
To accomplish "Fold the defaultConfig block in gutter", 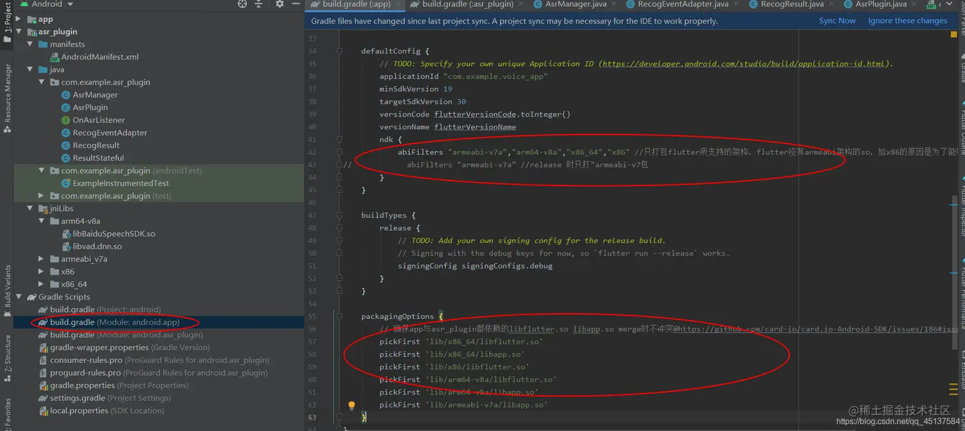I will point(340,51).
